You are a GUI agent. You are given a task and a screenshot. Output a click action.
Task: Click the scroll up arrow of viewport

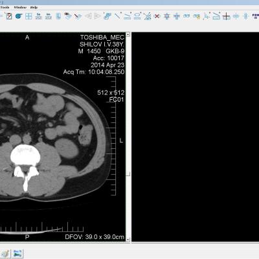coord(128,34)
